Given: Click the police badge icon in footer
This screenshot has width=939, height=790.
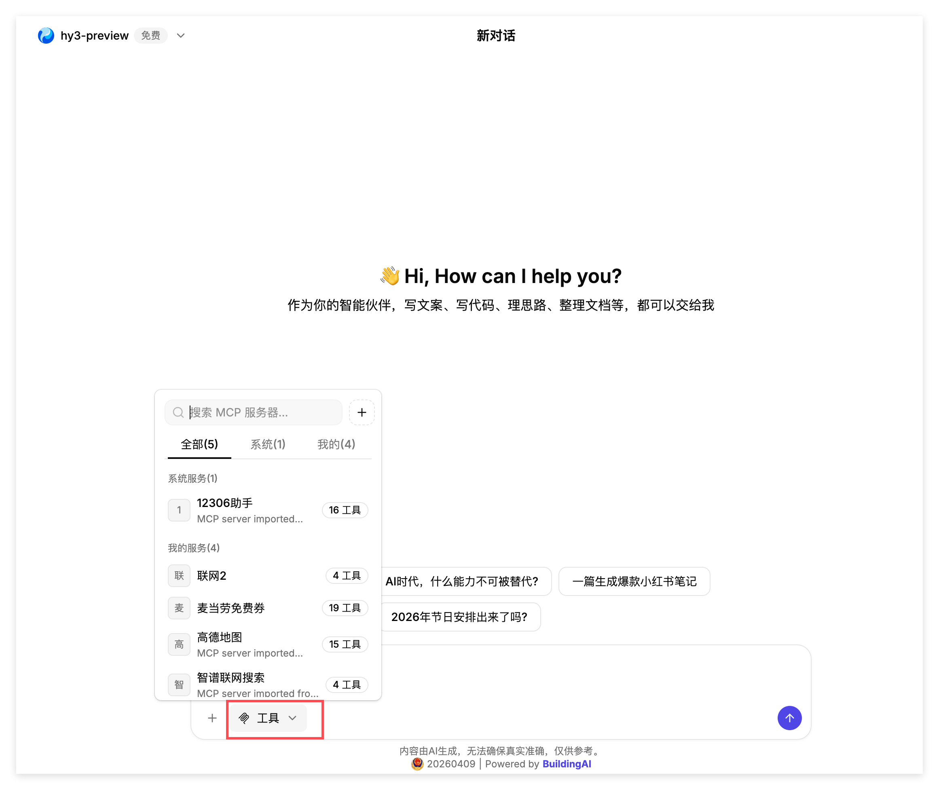Looking at the screenshot, I should 417,764.
